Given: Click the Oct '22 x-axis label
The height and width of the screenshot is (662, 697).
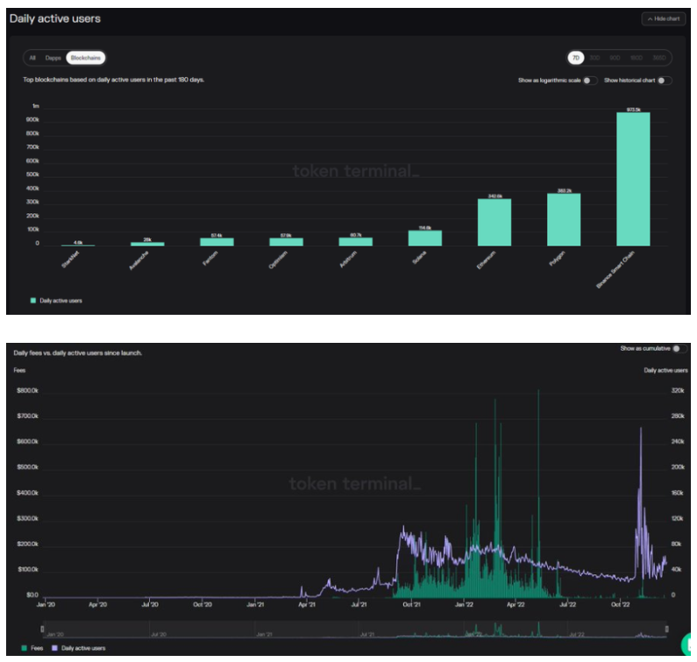Looking at the screenshot, I should [621, 604].
